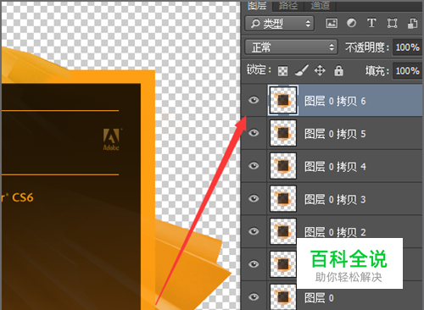Select layer name 图层 0 拷贝 4
Viewport: 424px width, 310px height.
(x=335, y=167)
